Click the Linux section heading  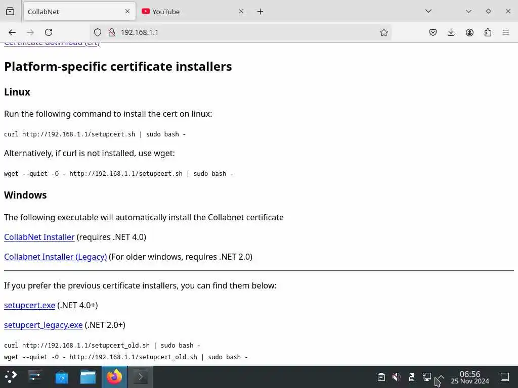(x=17, y=92)
